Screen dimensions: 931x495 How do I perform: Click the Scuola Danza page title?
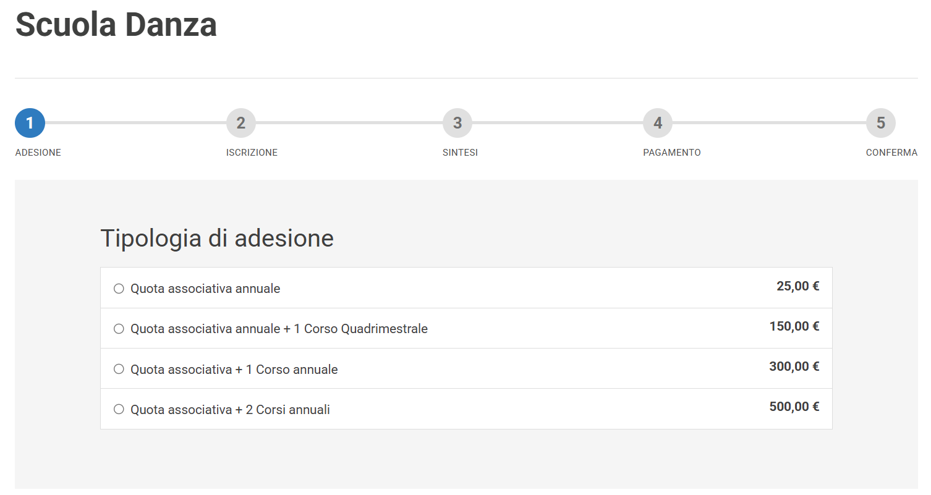pos(116,26)
